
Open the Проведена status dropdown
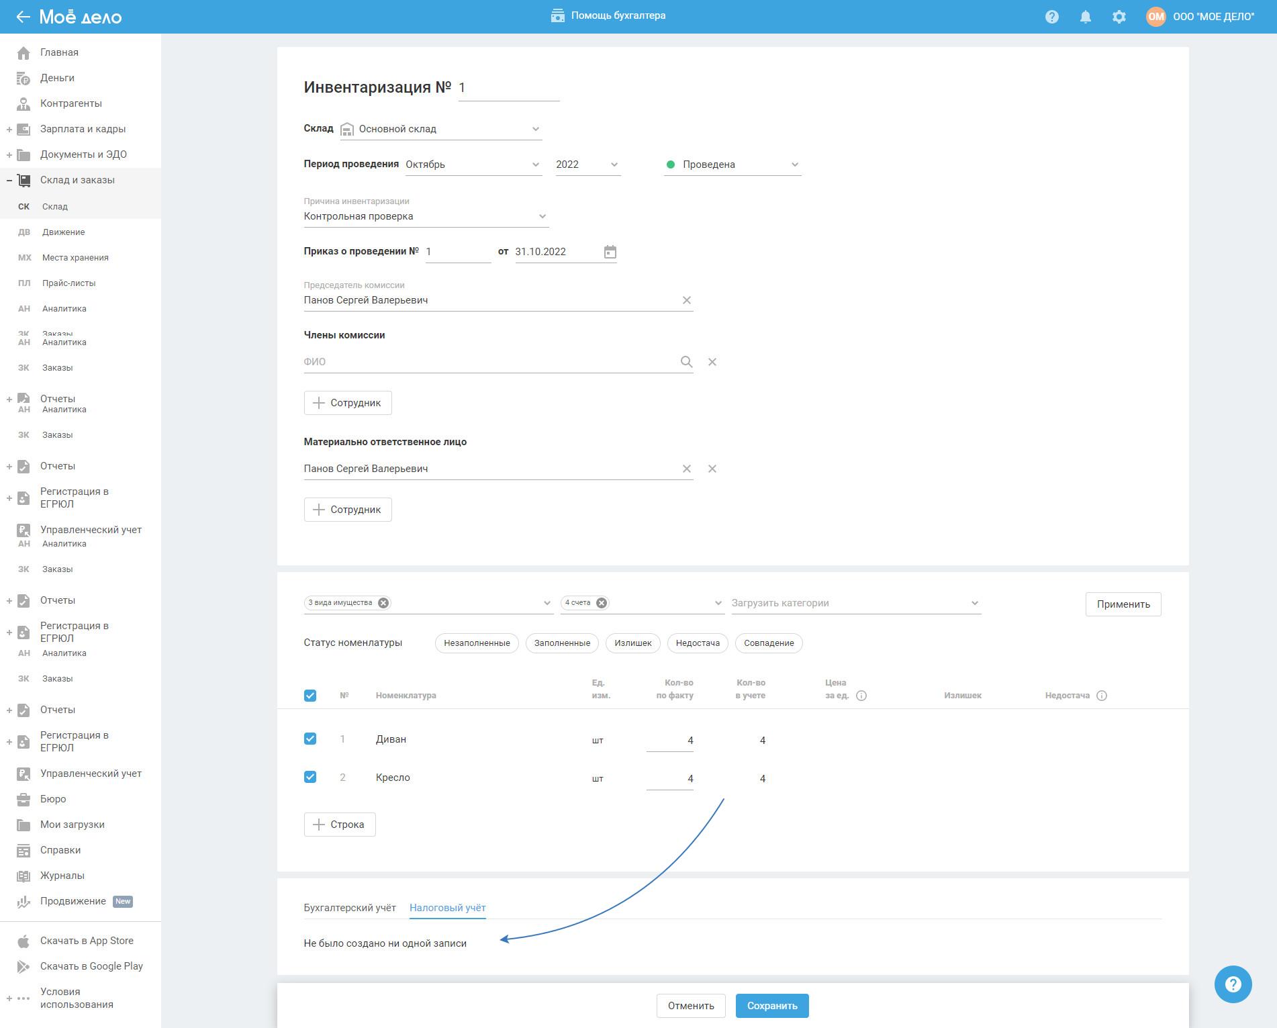(732, 165)
